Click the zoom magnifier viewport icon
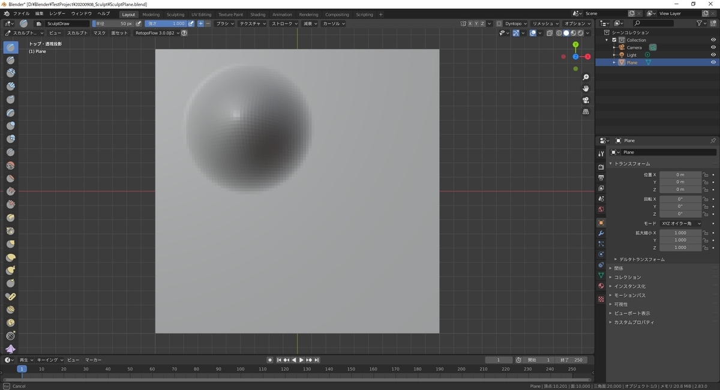720x390 pixels. [586, 77]
